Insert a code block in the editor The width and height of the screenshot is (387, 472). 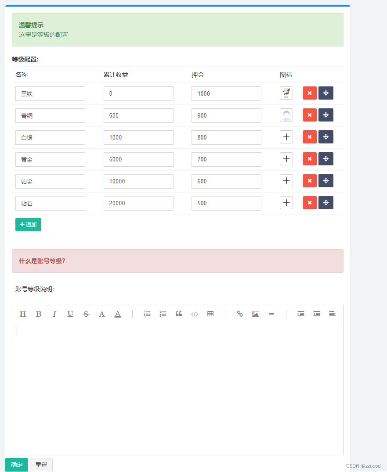tap(195, 314)
